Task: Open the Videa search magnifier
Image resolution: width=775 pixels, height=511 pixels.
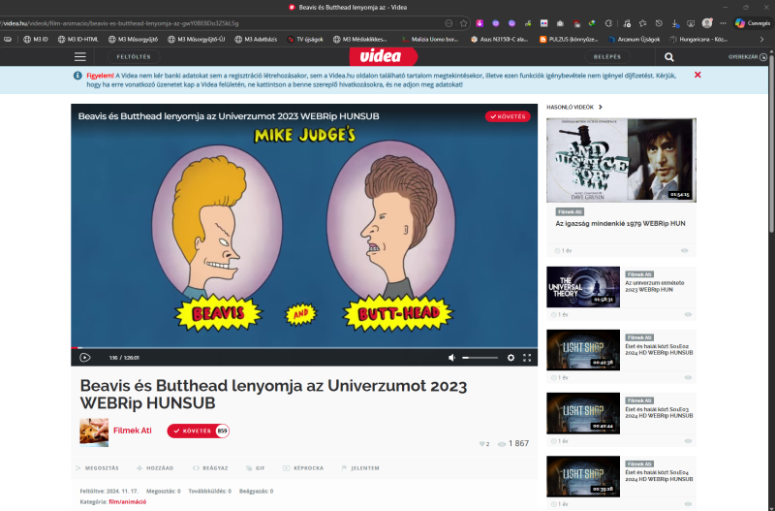Action: pos(669,57)
